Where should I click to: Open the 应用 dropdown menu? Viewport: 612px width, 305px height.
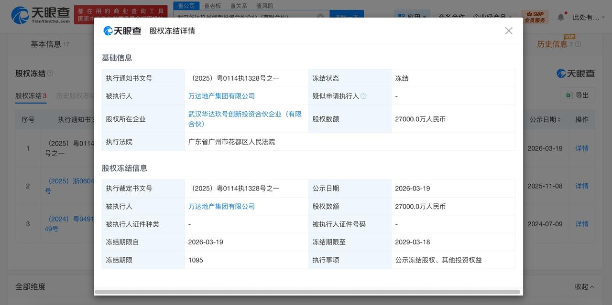(x=412, y=15)
